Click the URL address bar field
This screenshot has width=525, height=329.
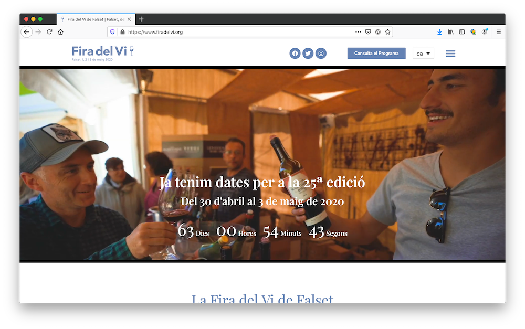click(236, 32)
